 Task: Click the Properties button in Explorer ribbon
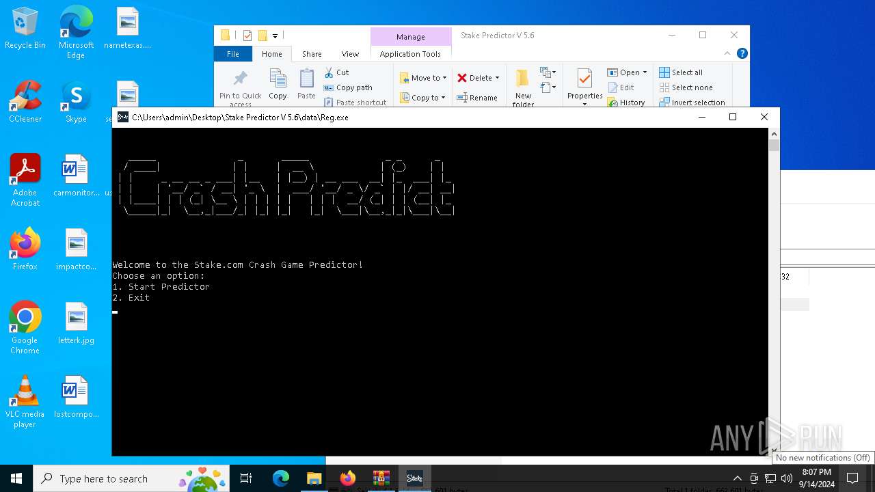(x=584, y=87)
